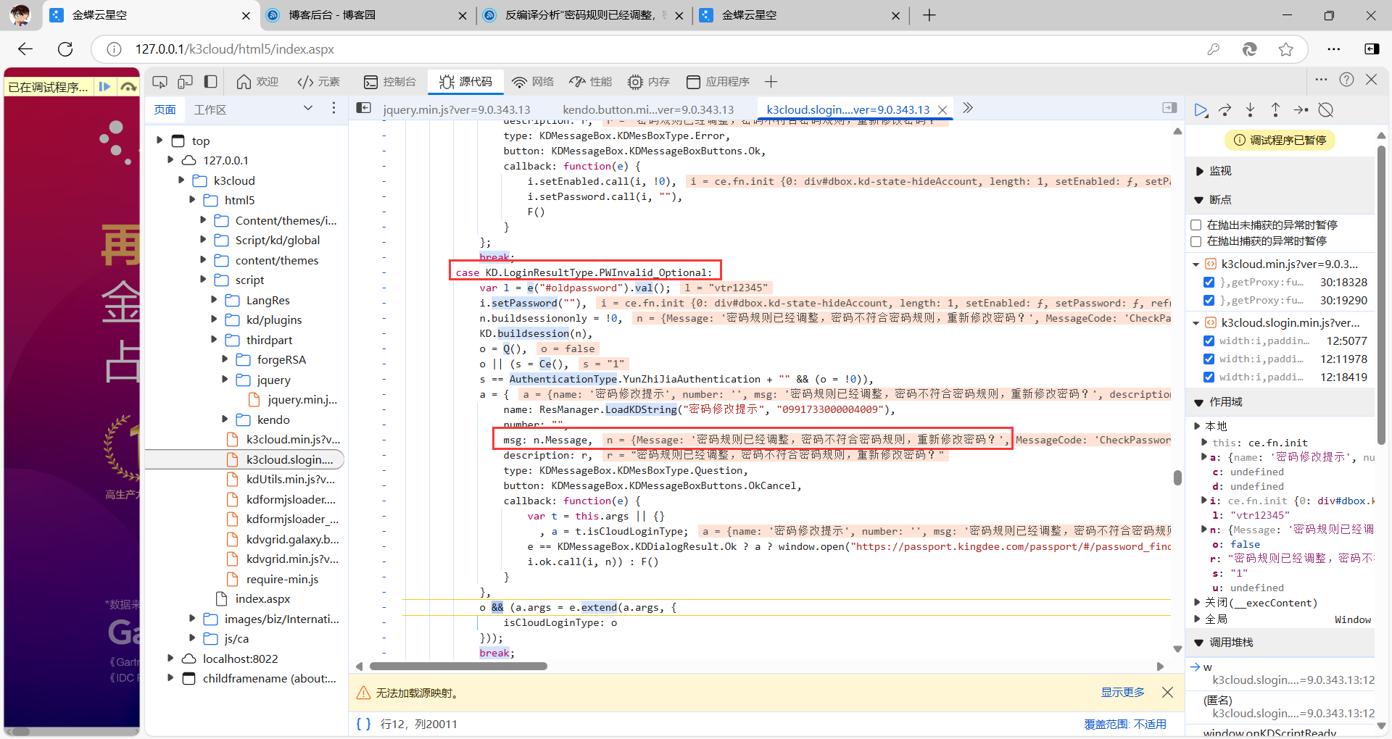Expand the thirdpart folder in file tree
Screen dimensions: 1392x739
coord(214,339)
